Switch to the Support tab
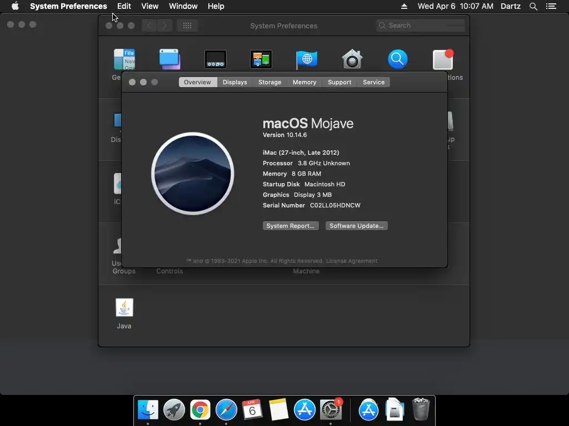Screen dimensions: 569x426 [340, 82]
